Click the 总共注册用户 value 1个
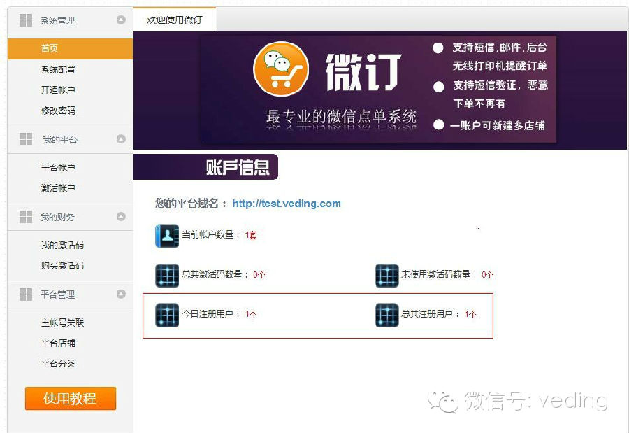Viewport: 629px width, 433px height. point(470,314)
